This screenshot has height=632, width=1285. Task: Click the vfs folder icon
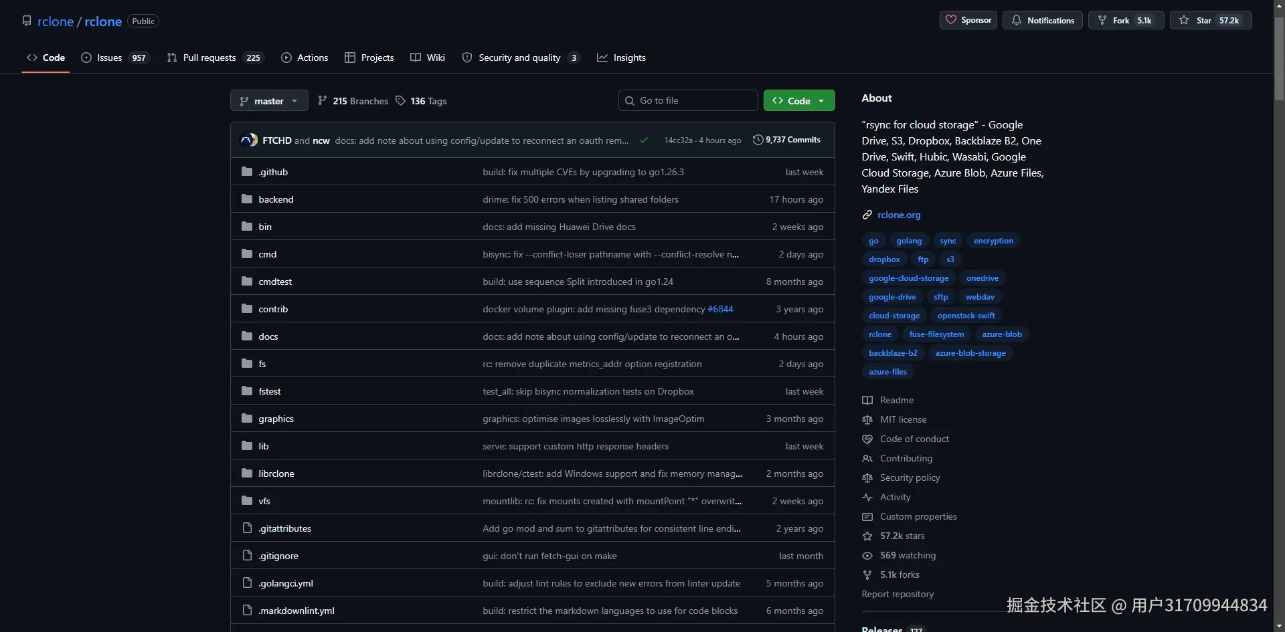coord(247,501)
